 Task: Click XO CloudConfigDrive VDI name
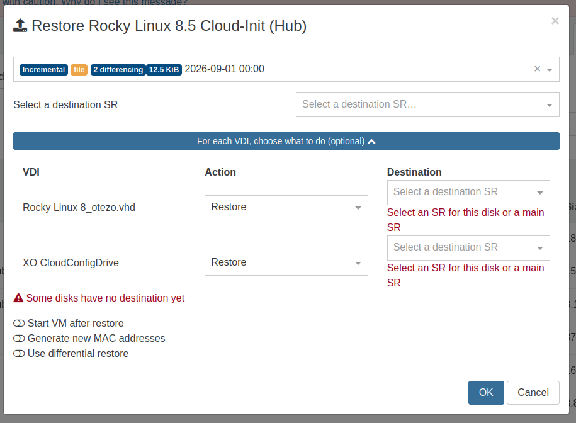[x=71, y=263]
